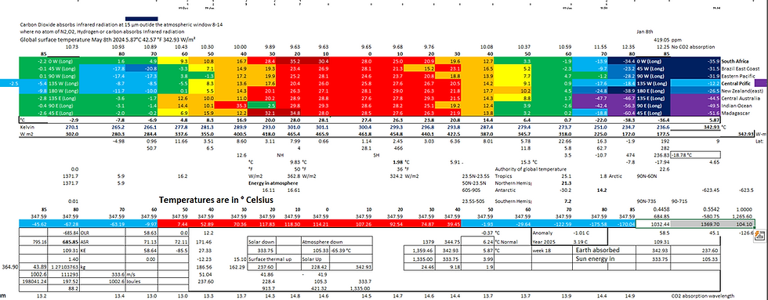The image size is (768, 300).
Task: Select the 'Arctic' label
Action: (615, 175)
